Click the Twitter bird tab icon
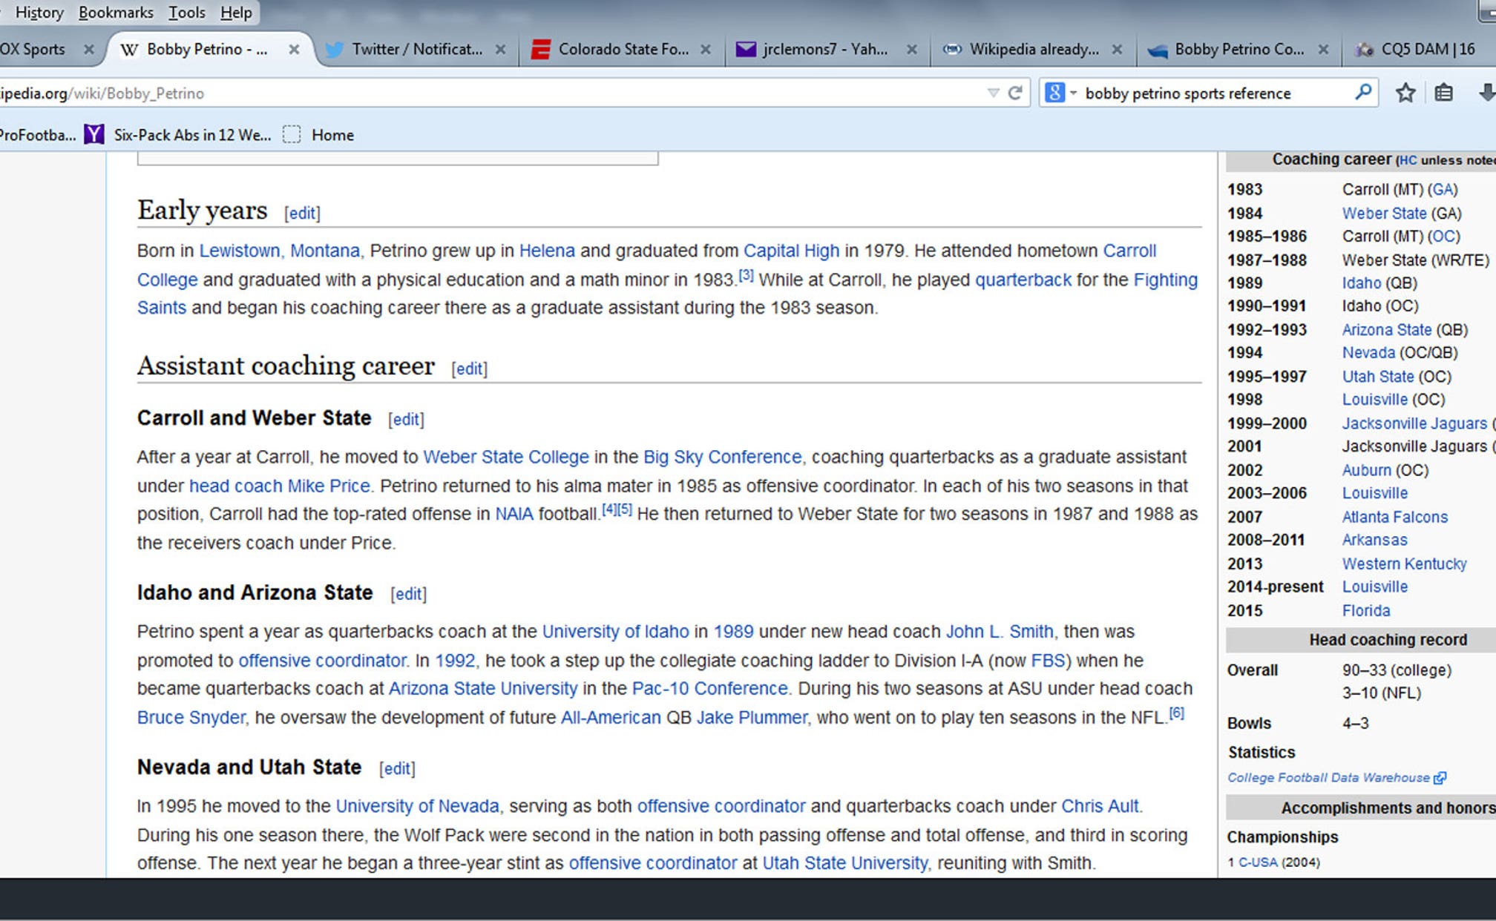This screenshot has width=1496, height=921. (335, 50)
